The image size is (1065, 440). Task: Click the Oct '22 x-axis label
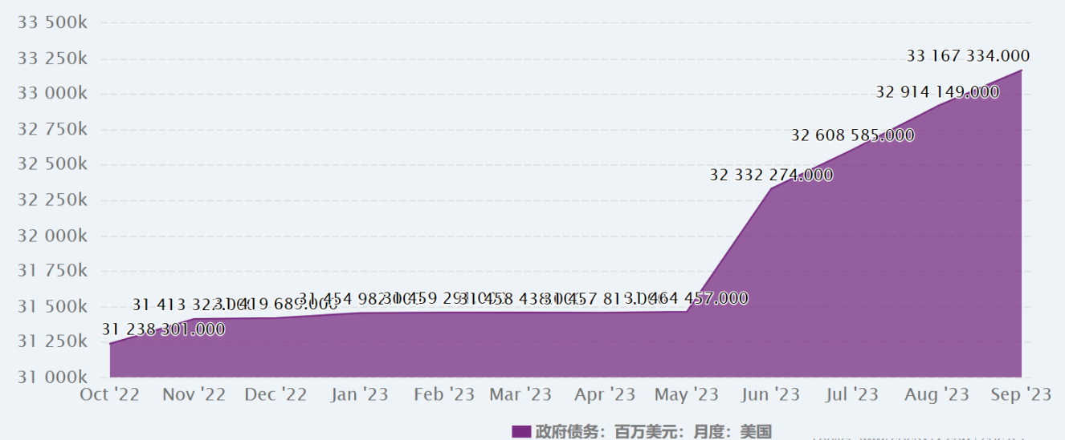[110, 394]
